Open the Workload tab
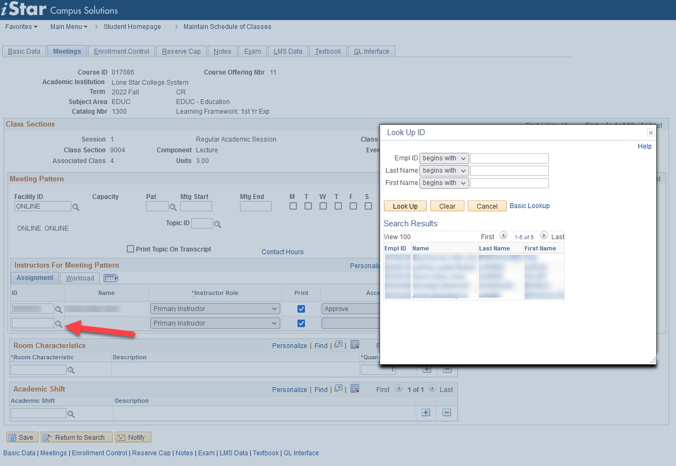676x466 pixels. (80, 278)
